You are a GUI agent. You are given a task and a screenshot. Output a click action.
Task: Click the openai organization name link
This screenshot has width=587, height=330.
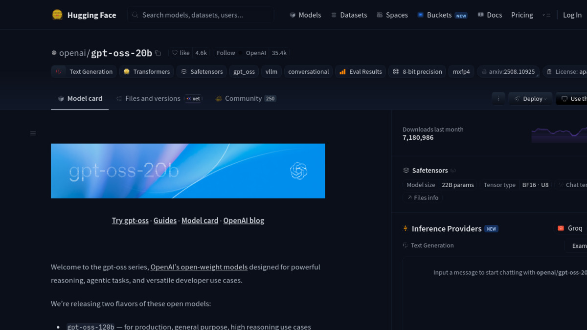[x=73, y=53]
